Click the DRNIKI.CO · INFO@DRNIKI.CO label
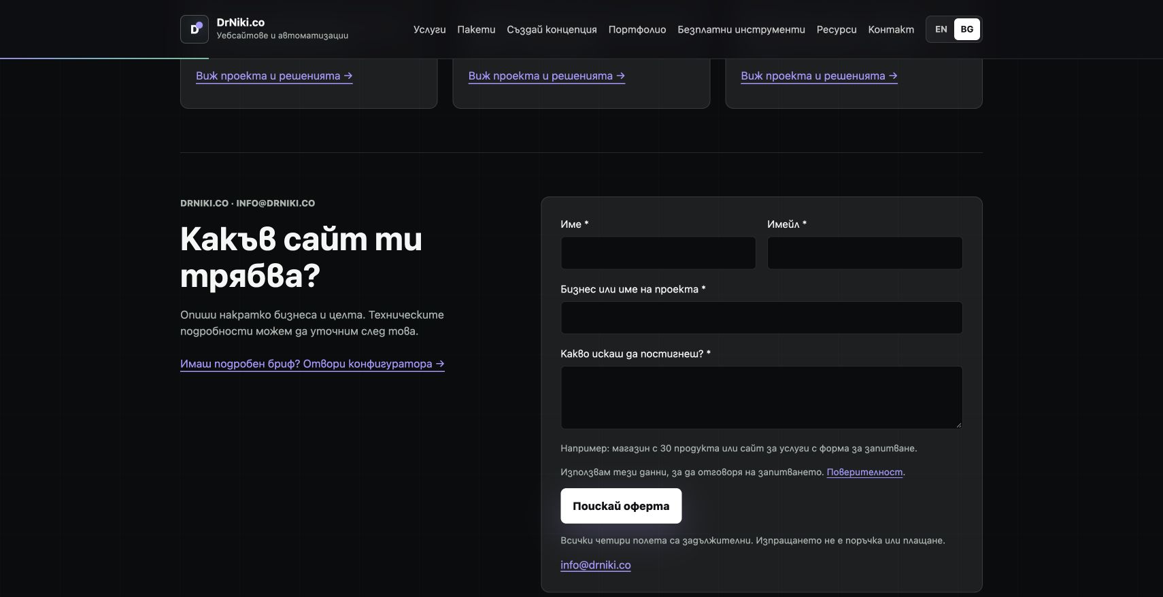This screenshot has width=1163, height=597. coord(248,203)
